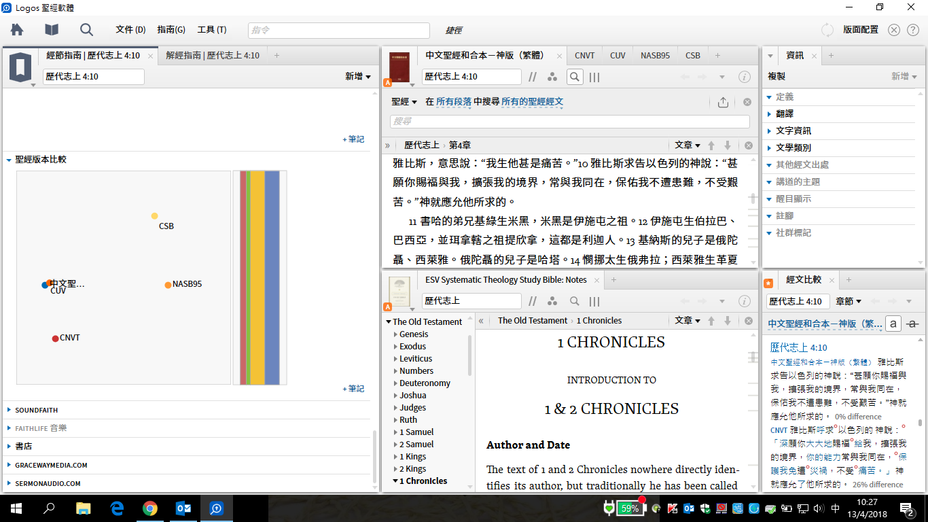Switch to the NASB95 tab

(655, 56)
